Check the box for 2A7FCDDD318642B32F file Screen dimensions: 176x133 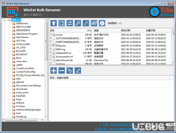51,38
